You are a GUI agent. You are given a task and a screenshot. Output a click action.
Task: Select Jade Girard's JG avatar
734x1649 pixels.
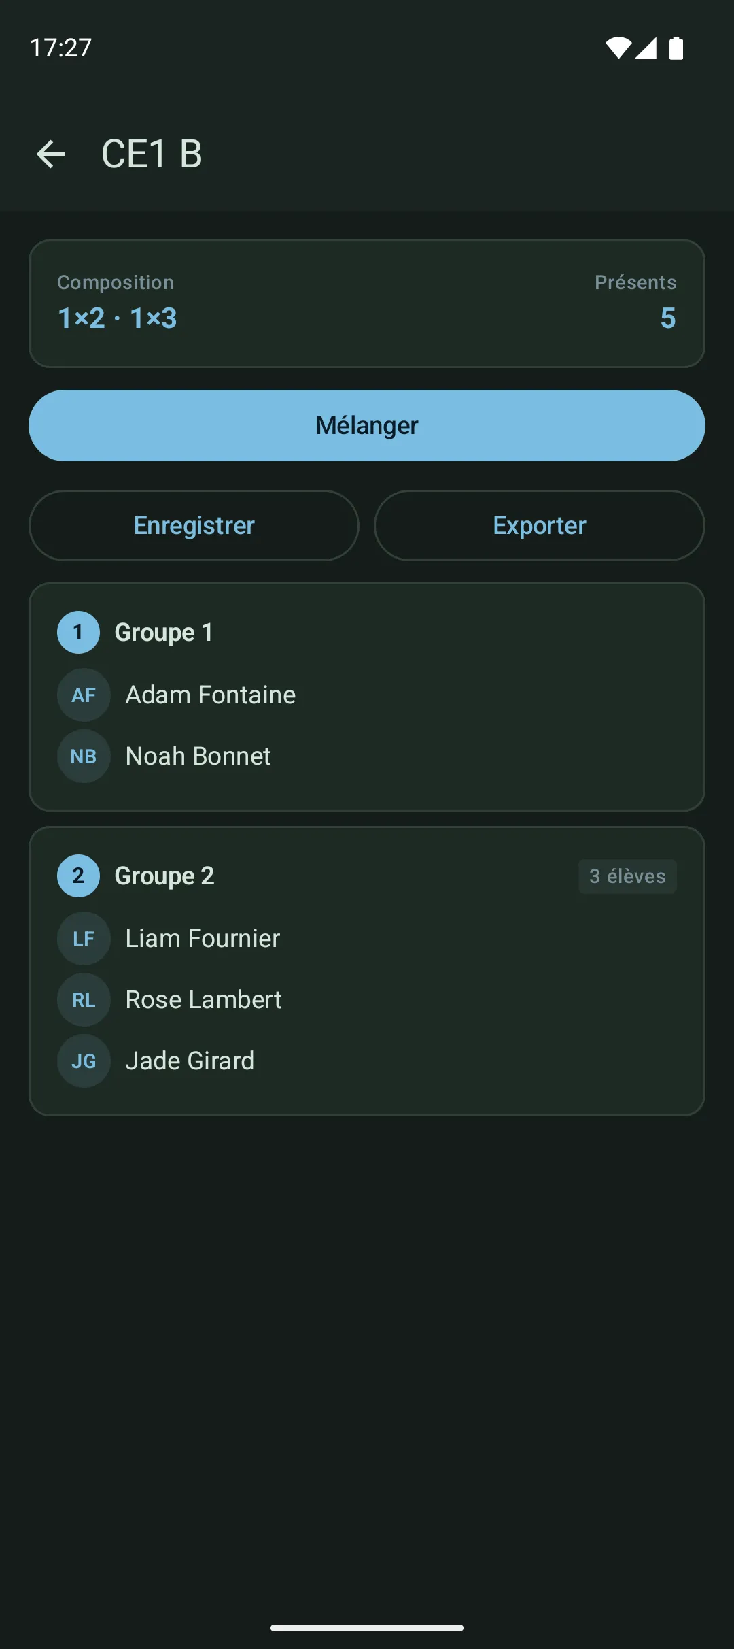tap(84, 1061)
